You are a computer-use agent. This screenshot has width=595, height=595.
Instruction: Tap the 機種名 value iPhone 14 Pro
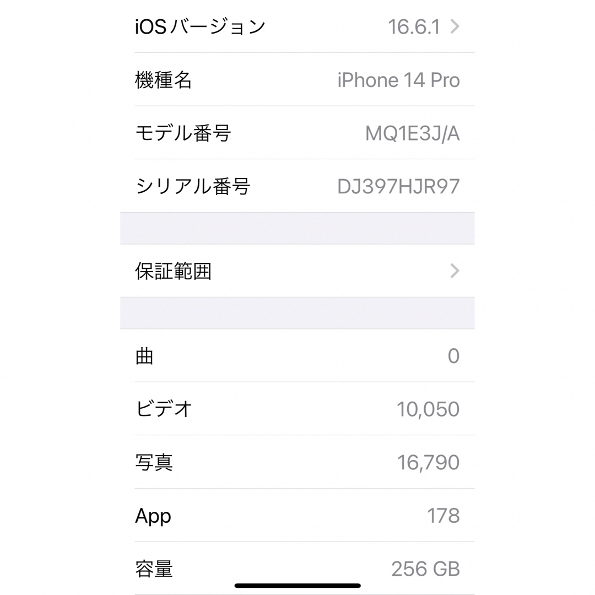pyautogui.click(x=398, y=80)
